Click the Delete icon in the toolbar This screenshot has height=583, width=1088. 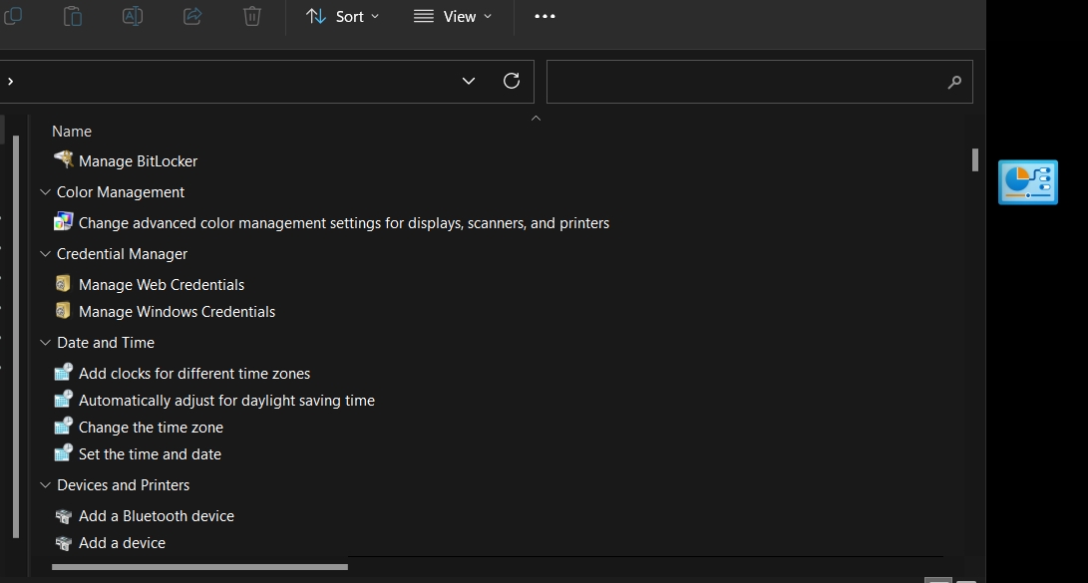click(x=251, y=16)
